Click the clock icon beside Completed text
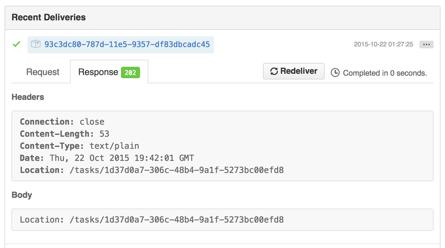Screen dimensions: 445x248 click(335, 73)
